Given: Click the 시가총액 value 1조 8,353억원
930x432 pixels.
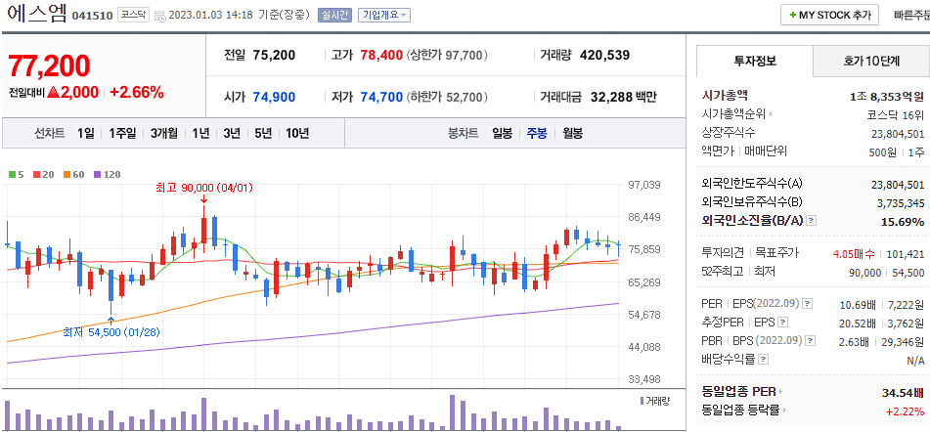Looking at the screenshot, I should [887, 96].
